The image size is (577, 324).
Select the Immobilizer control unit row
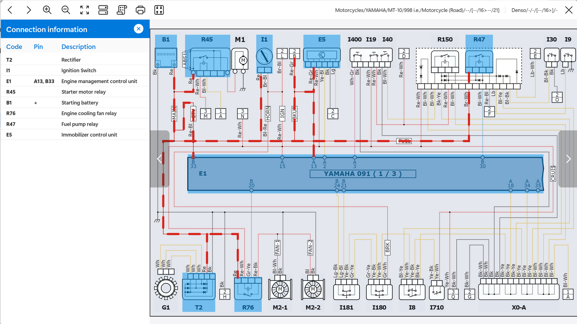75,135
